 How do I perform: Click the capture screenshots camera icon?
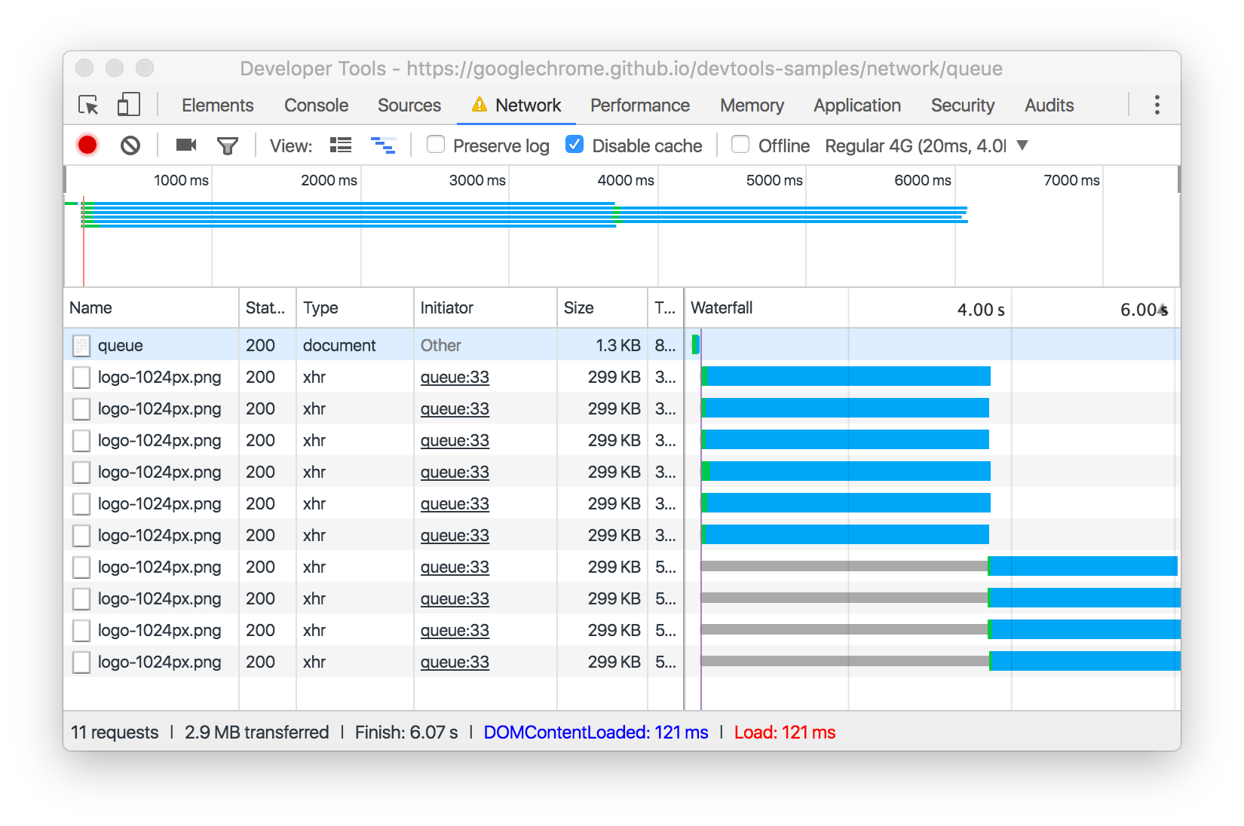tap(185, 145)
